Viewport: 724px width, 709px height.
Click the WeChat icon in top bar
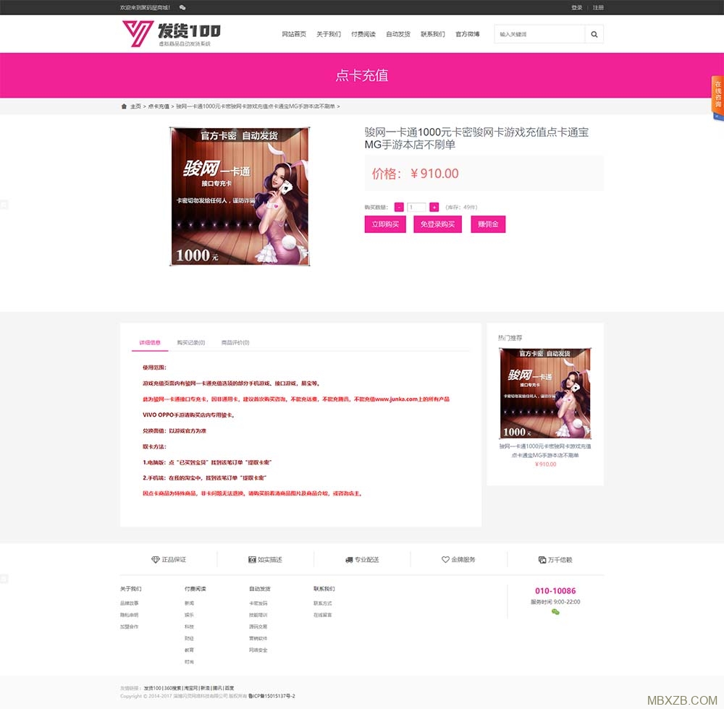pos(182,7)
